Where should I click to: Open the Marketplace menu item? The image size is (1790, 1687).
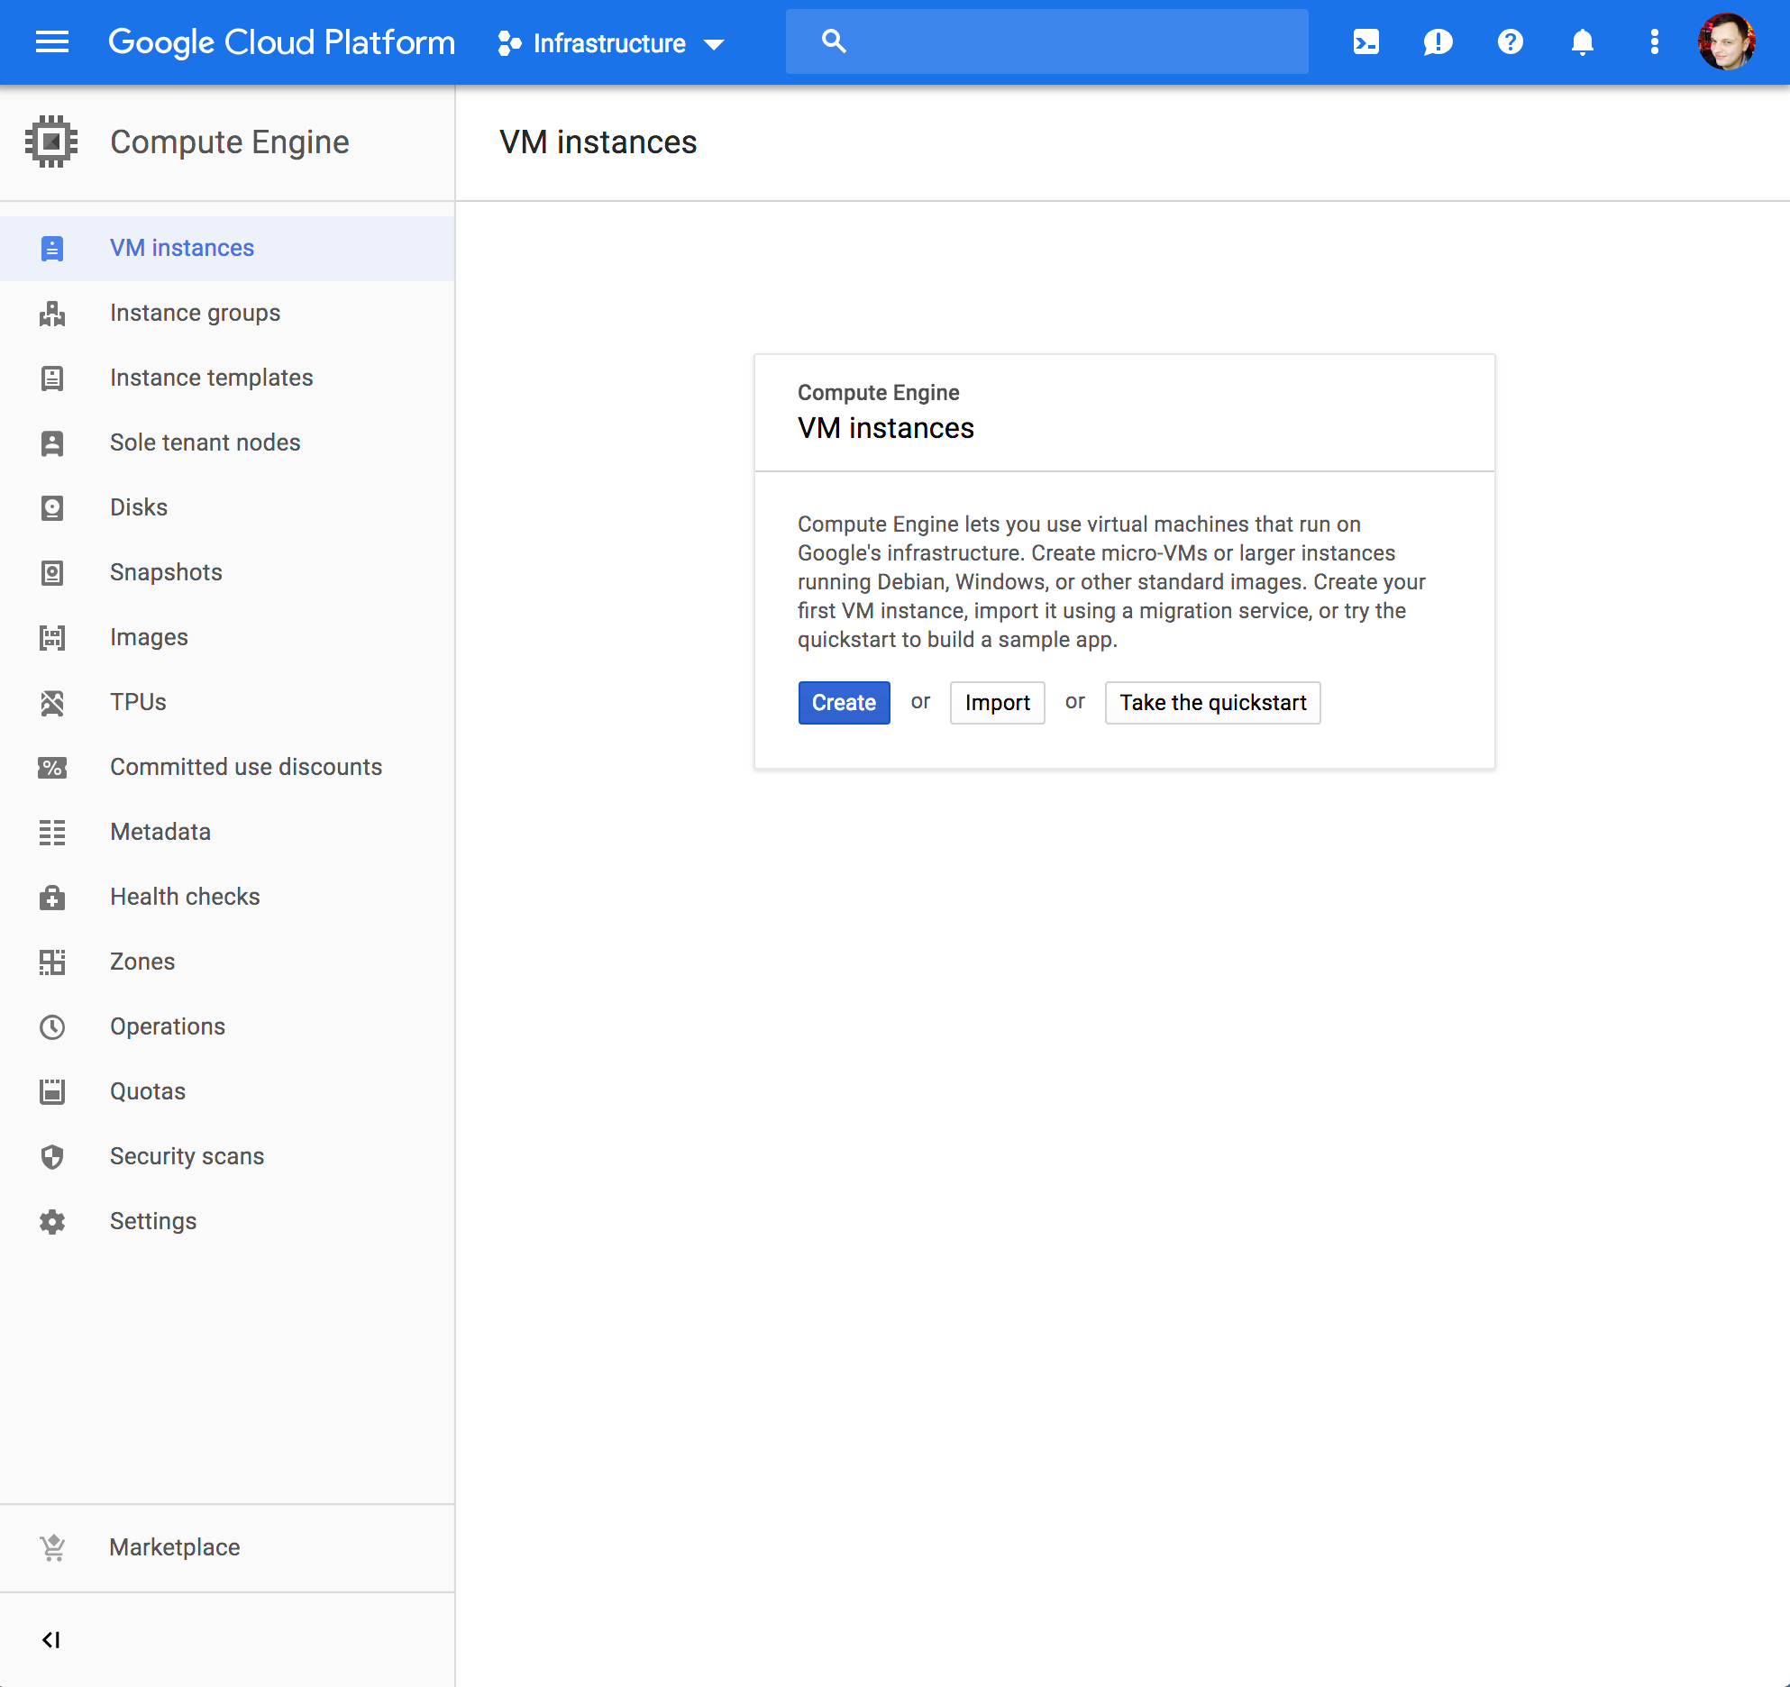pyautogui.click(x=175, y=1547)
